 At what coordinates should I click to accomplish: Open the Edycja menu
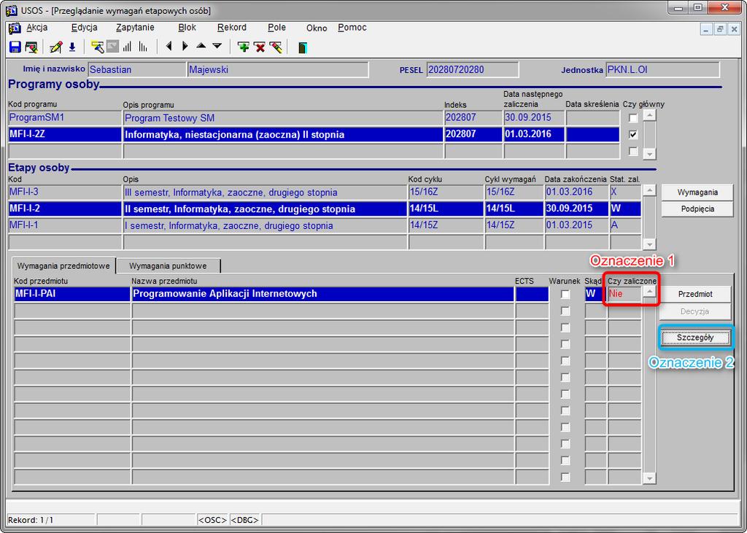tap(85, 28)
